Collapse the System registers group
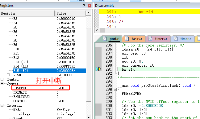Screen dimensions: 200x119 (2, 84)
